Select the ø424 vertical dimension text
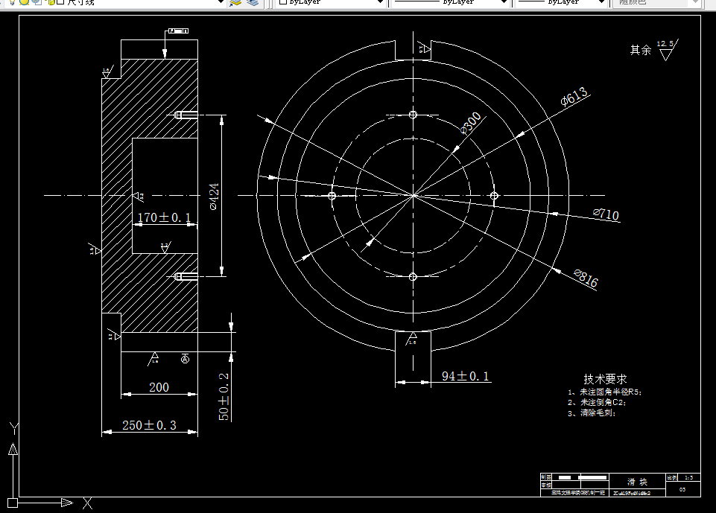This screenshot has height=513, width=716. coord(214,197)
